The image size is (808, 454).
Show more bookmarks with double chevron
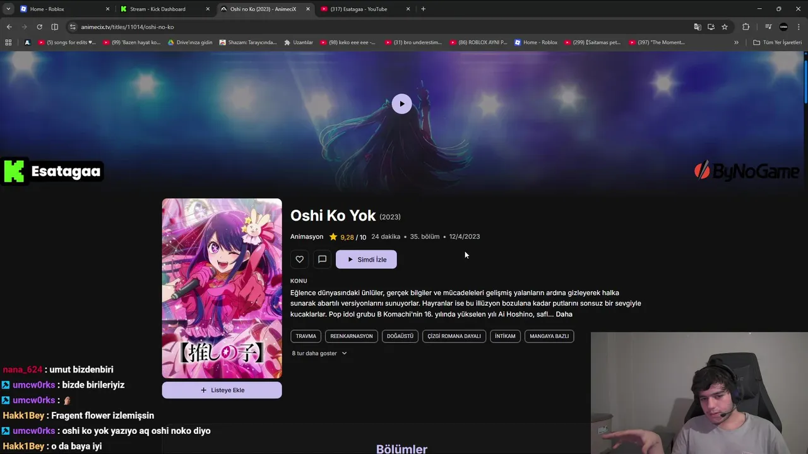pos(736,42)
